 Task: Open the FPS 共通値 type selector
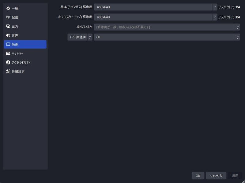[80, 37]
